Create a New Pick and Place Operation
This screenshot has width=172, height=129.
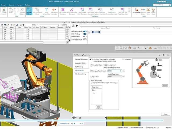[x=123, y=11]
